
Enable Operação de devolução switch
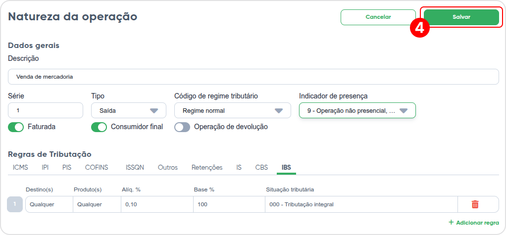pyautogui.click(x=182, y=127)
